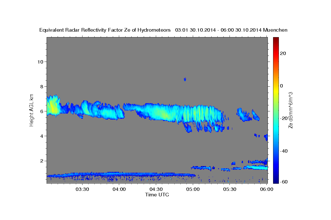
Task: Click the 'Time UTC' axis title
Action: pyautogui.click(x=157, y=195)
